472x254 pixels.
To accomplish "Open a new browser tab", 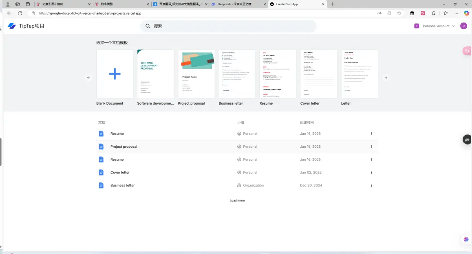I will (332, 4).
